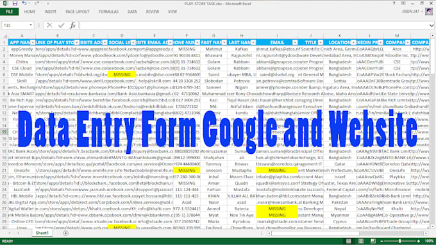Select the MISSING email cell in row 21
Screen dimensions: 436x245
[x=277, y=170]
